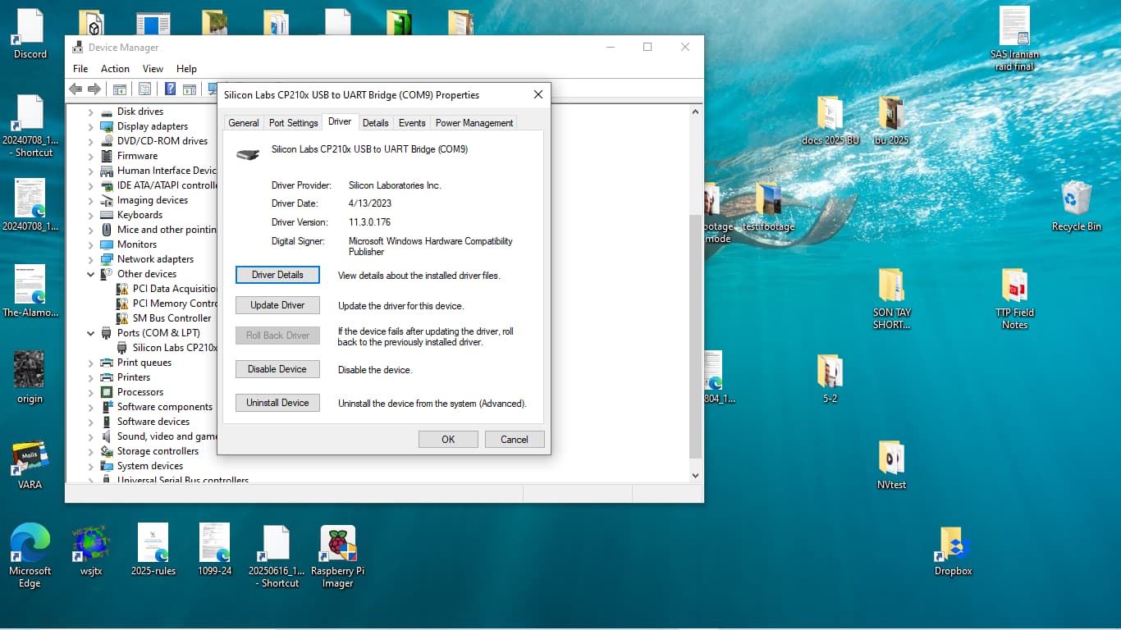This screenshot has width=1121, height=630.
Task: Switch to the Port Settings tab
Action: [x=293, y=123]
